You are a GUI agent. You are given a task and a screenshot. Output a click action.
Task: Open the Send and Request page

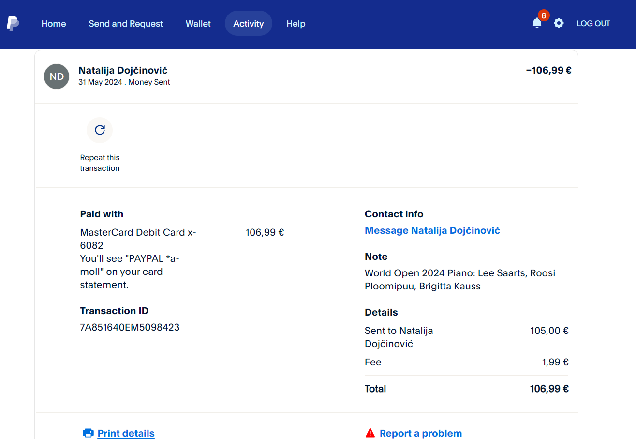[x=126, y=24]
